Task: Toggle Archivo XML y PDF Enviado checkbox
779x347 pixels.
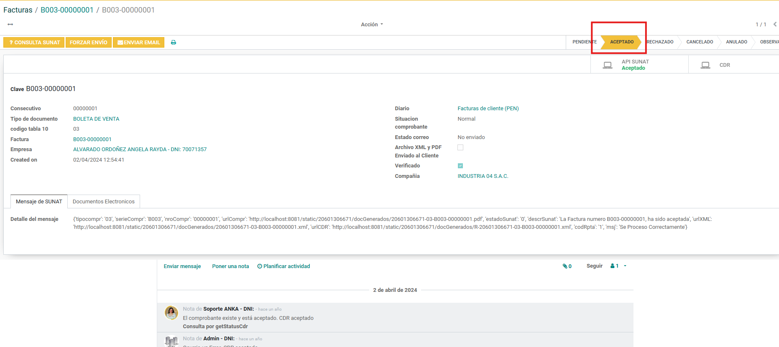Action: point(460,147)
